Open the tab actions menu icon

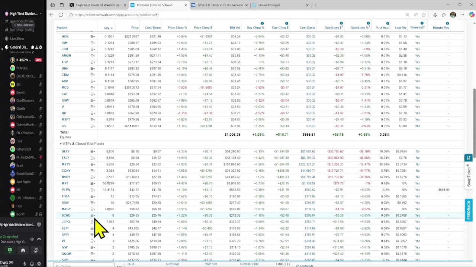coord(62,5)
